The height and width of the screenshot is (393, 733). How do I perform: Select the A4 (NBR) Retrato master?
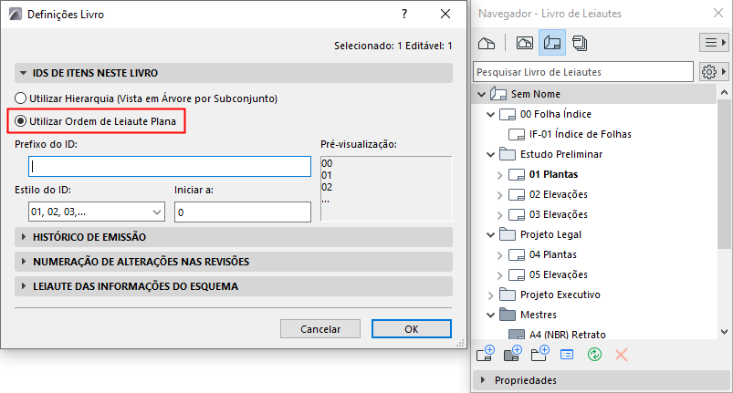(x=568, y=335)
